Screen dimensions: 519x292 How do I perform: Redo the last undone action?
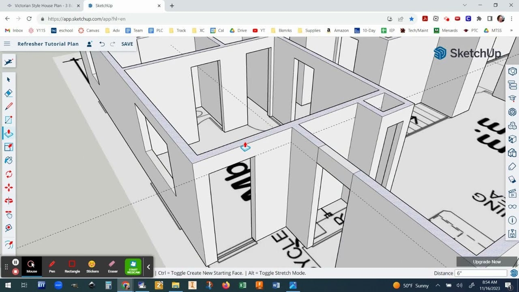click(113, 44)
